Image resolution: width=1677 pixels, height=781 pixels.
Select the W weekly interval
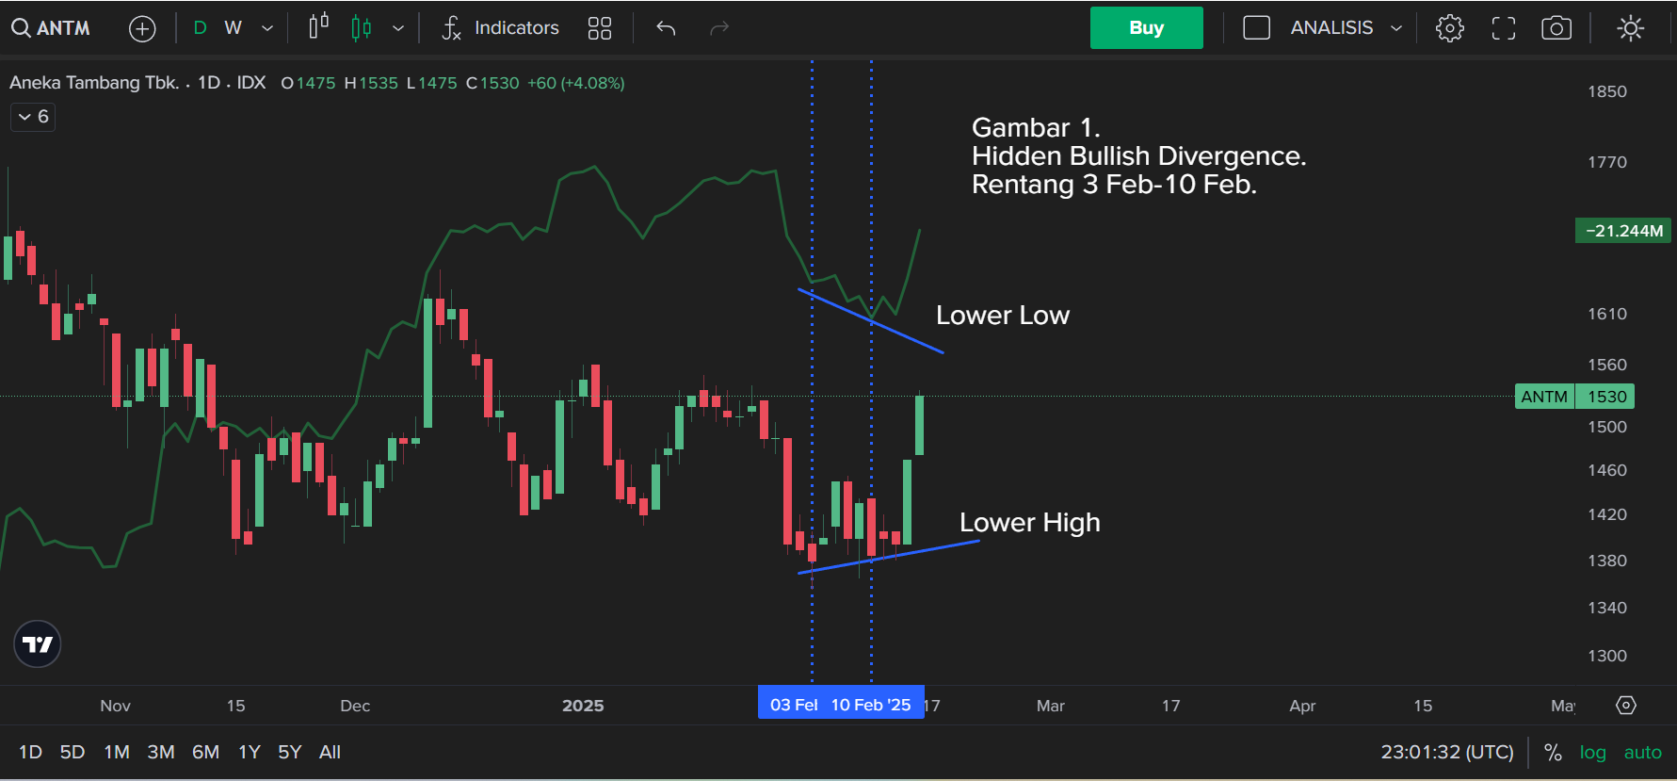(x=234, y=28)
